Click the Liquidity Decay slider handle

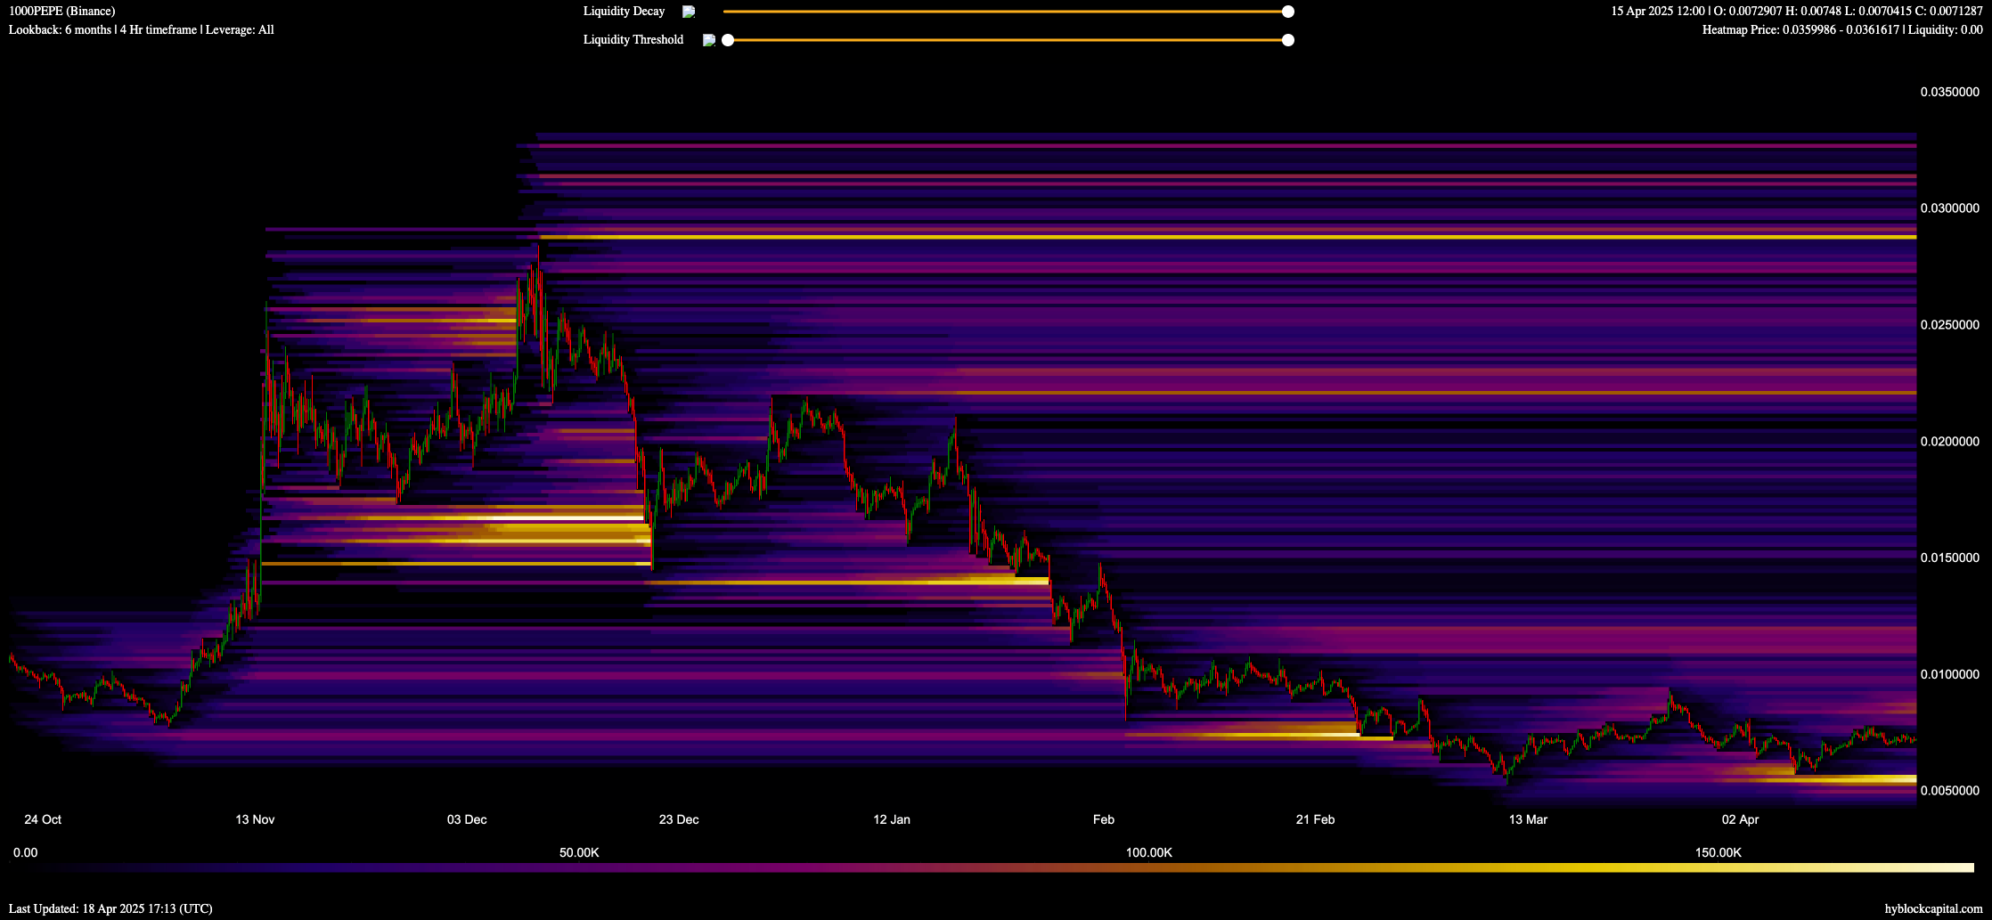pos(1287,12)
